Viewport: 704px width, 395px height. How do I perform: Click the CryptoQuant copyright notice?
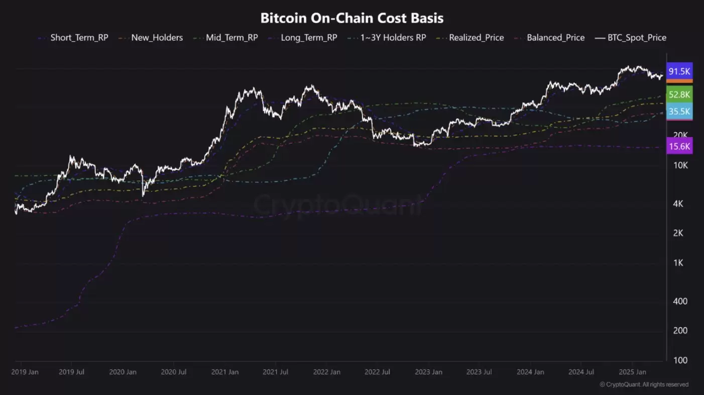(x=644, y=384)
